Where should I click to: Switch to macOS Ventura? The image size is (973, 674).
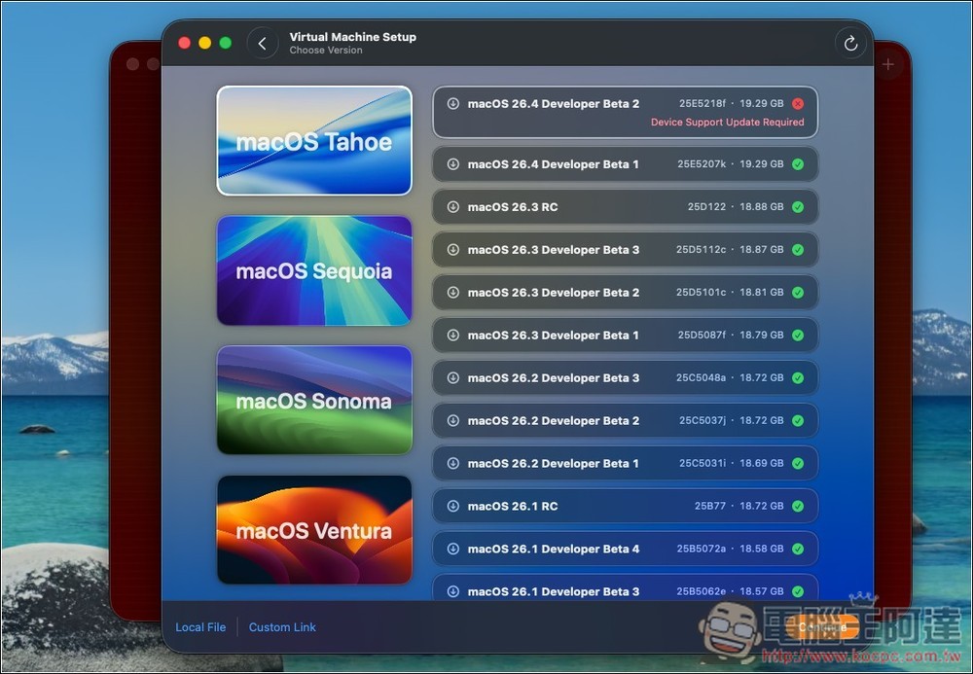[x=314, y=529]
